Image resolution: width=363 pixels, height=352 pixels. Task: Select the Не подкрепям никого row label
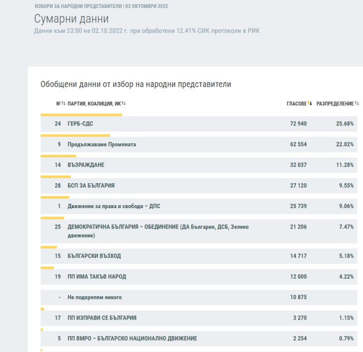coord(94,297)
